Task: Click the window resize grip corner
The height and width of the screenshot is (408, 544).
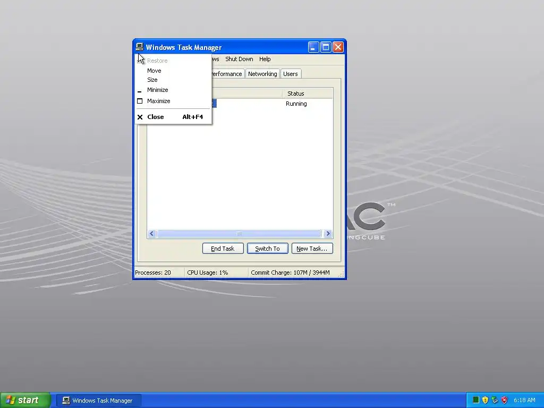Action: point(342,274)
